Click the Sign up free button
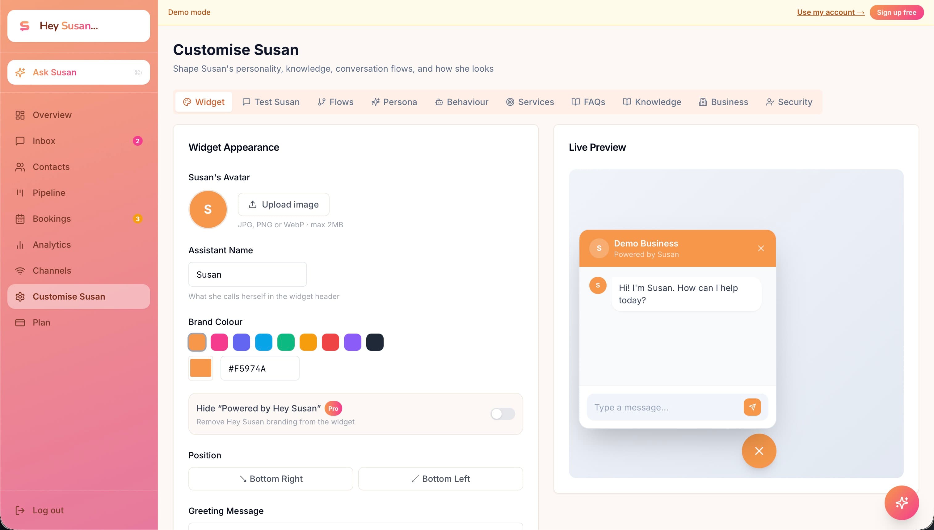Screen dimensions: 934x530 pyautogui.click(x=897, y=12)
